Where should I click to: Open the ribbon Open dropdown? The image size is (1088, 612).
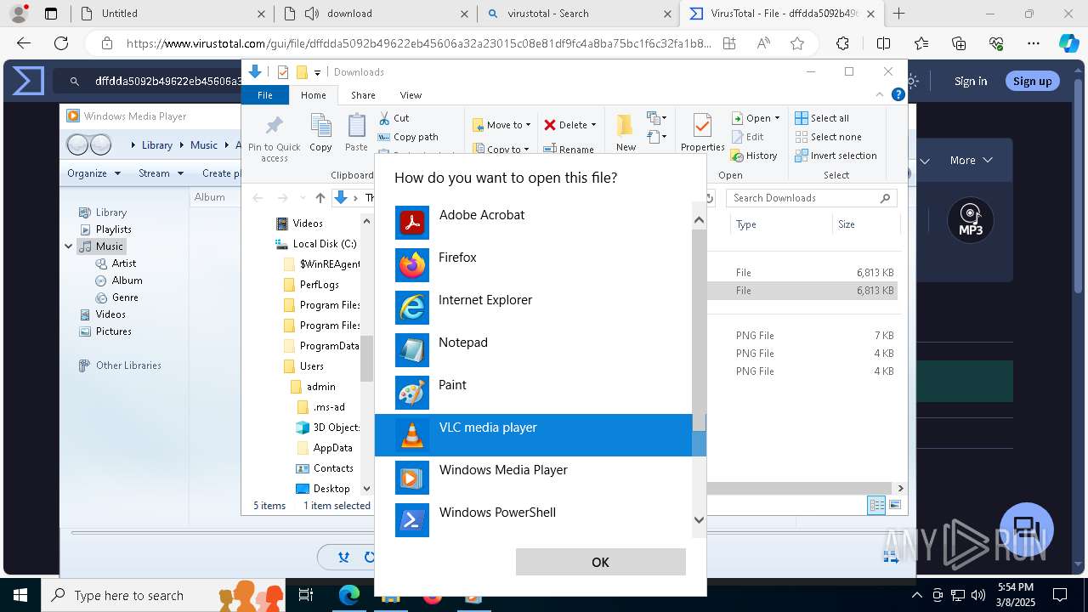point(756,118)
